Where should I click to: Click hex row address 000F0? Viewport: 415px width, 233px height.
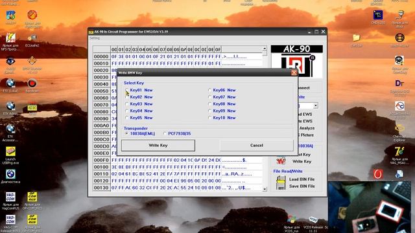coord(101,160)
